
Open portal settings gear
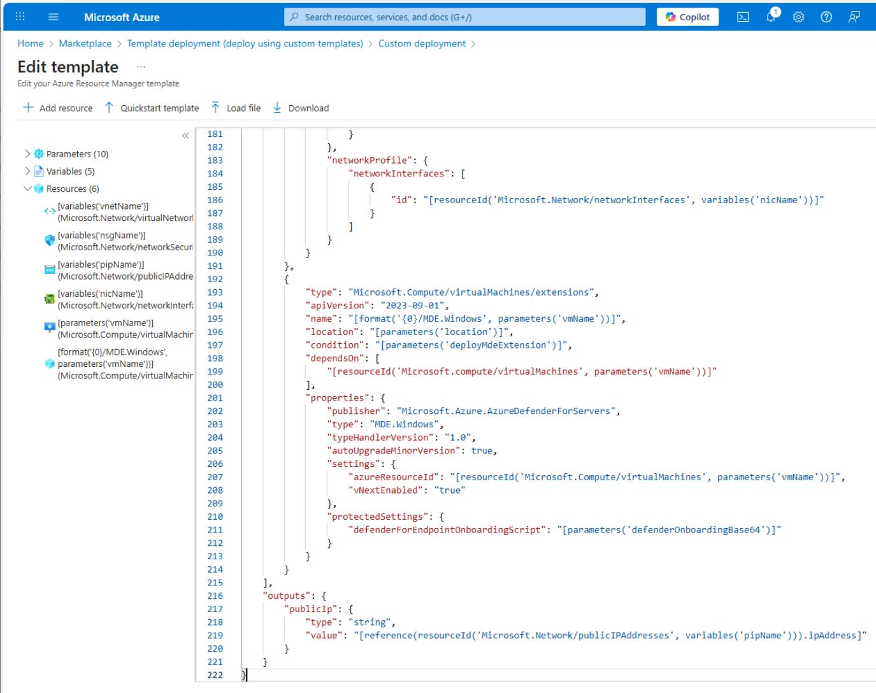coord(798,17)
